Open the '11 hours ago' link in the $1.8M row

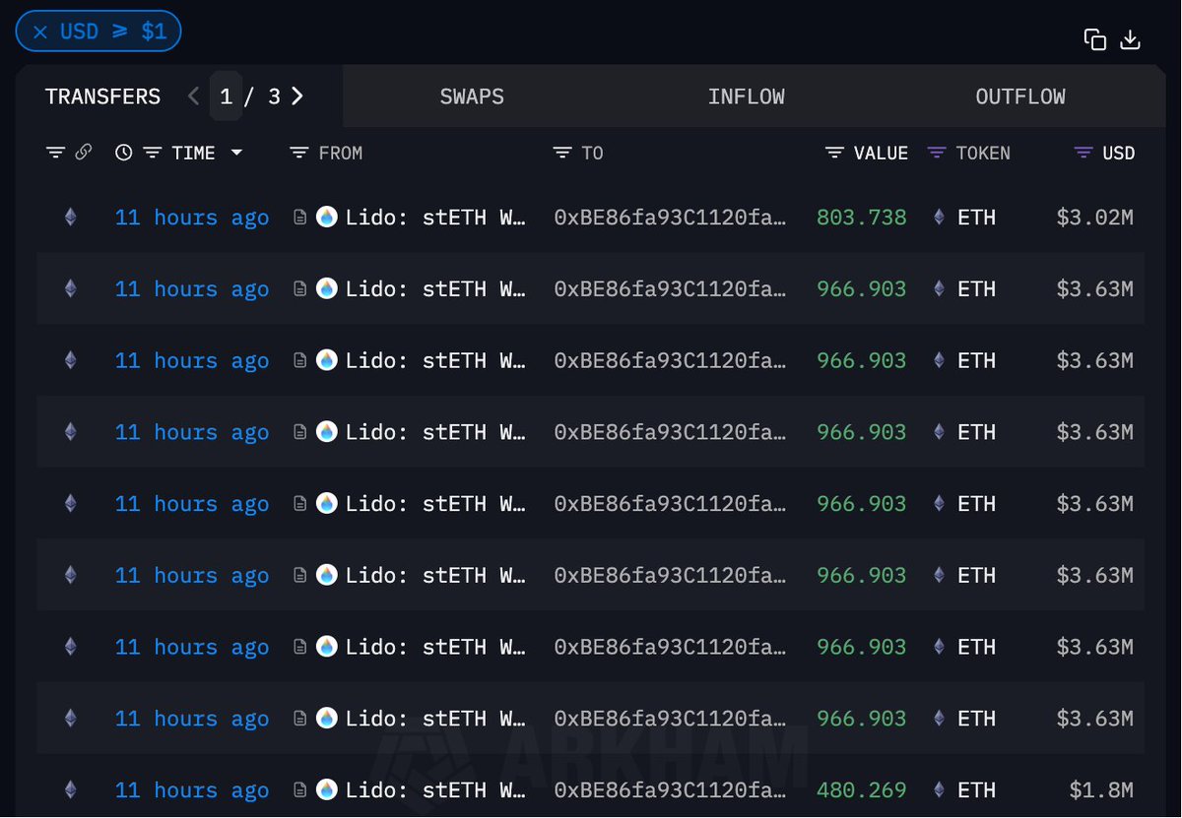192,790
